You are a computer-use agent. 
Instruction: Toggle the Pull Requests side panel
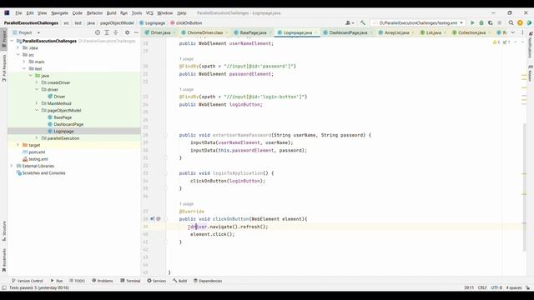(3, 68)
